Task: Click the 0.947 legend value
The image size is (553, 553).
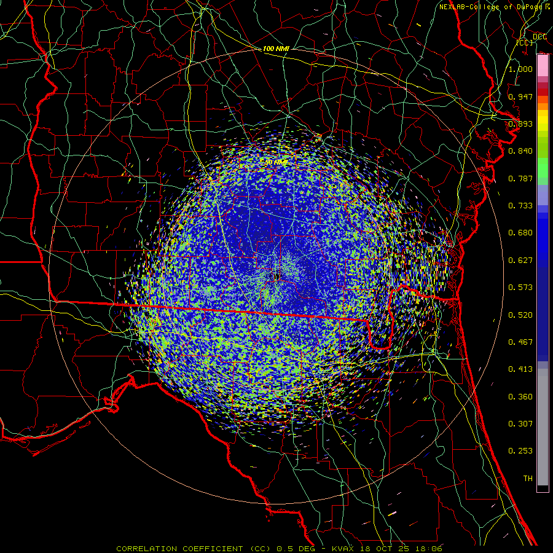Action: click(520, 96)
